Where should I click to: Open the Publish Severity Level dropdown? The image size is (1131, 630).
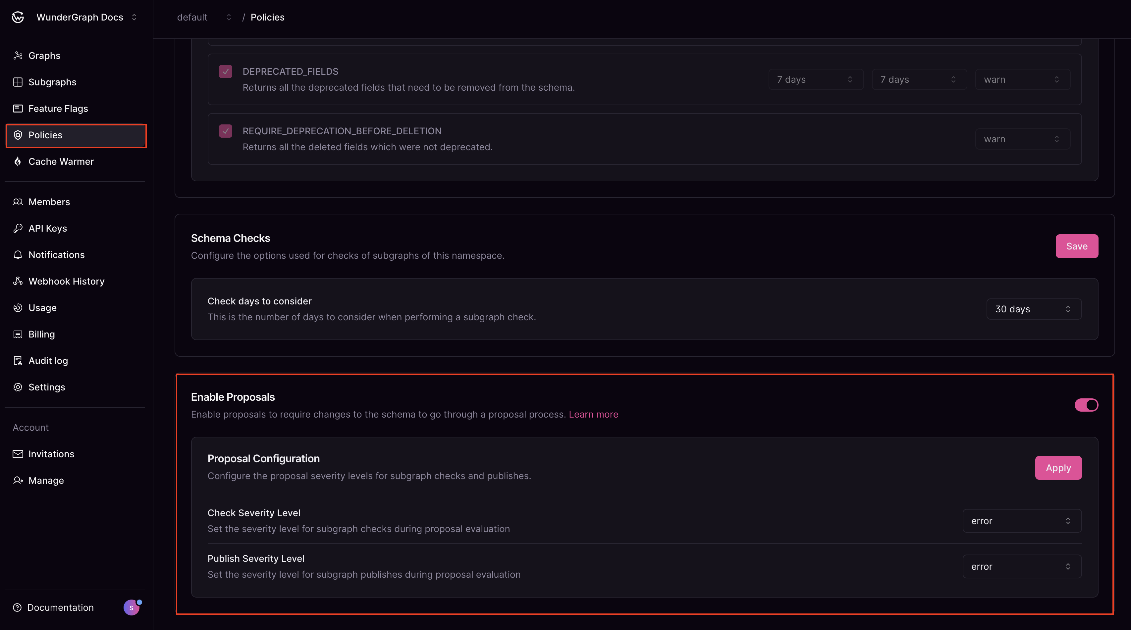click(1022, 566)
